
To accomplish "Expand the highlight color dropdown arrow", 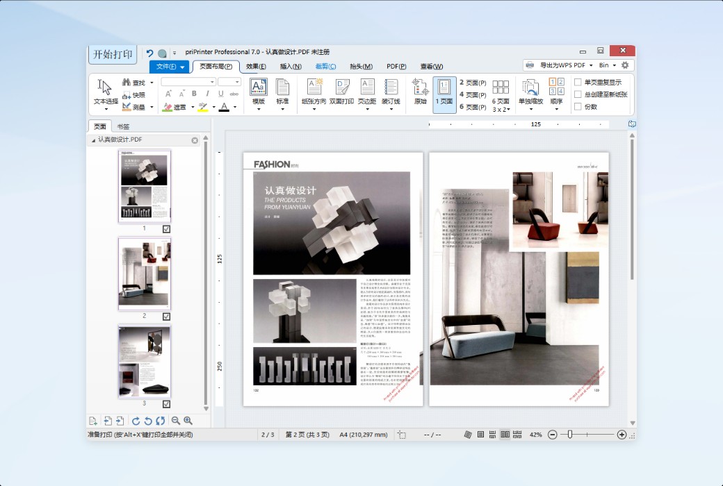I will 214,108.
